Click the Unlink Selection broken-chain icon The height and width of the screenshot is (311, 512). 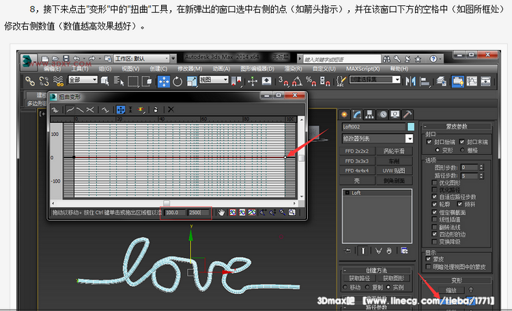[44, 81]
